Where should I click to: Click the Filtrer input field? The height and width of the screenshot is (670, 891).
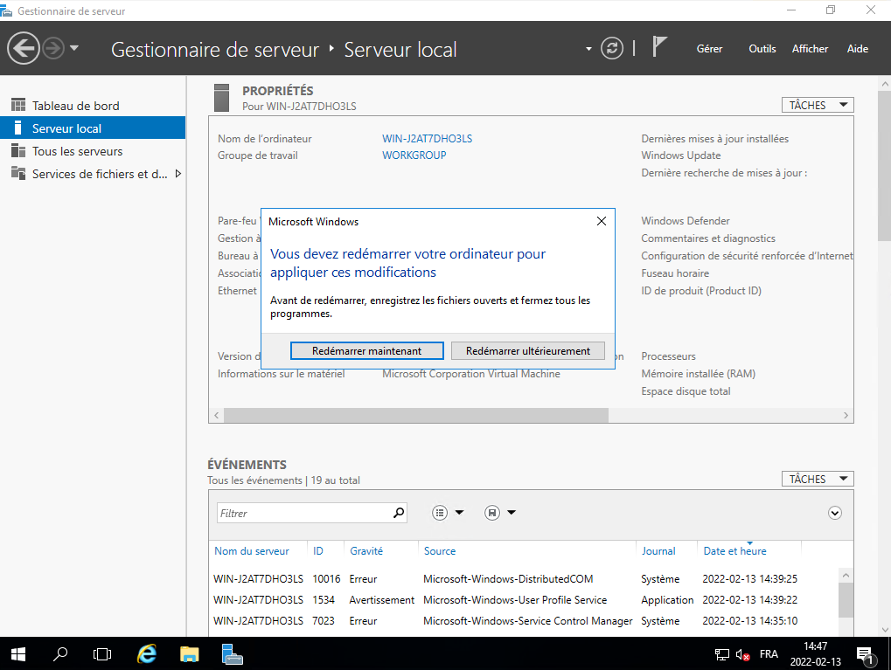(302, 513)
